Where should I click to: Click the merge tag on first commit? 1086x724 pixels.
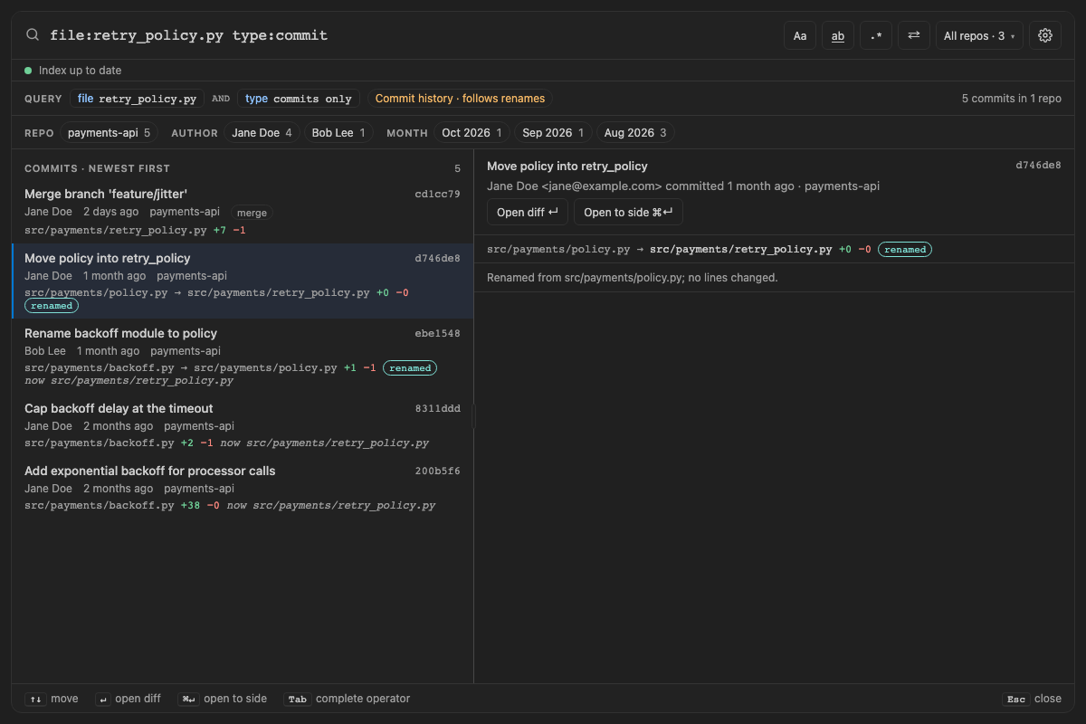click(252, 213)
